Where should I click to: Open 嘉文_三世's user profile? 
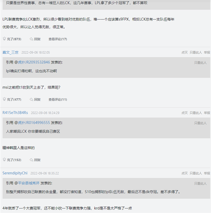point(11,52)
